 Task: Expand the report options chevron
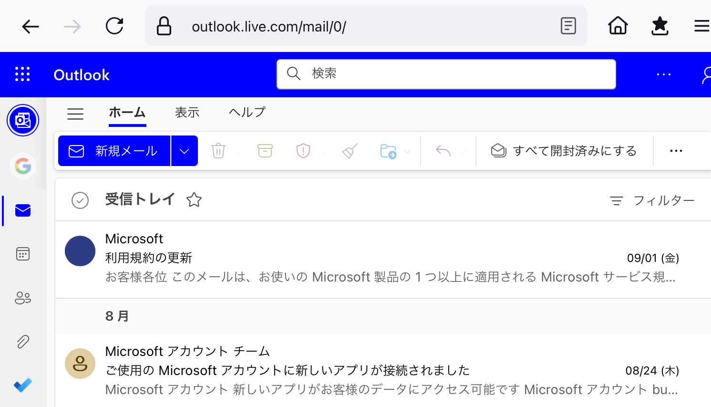click(x=324, y=152)
